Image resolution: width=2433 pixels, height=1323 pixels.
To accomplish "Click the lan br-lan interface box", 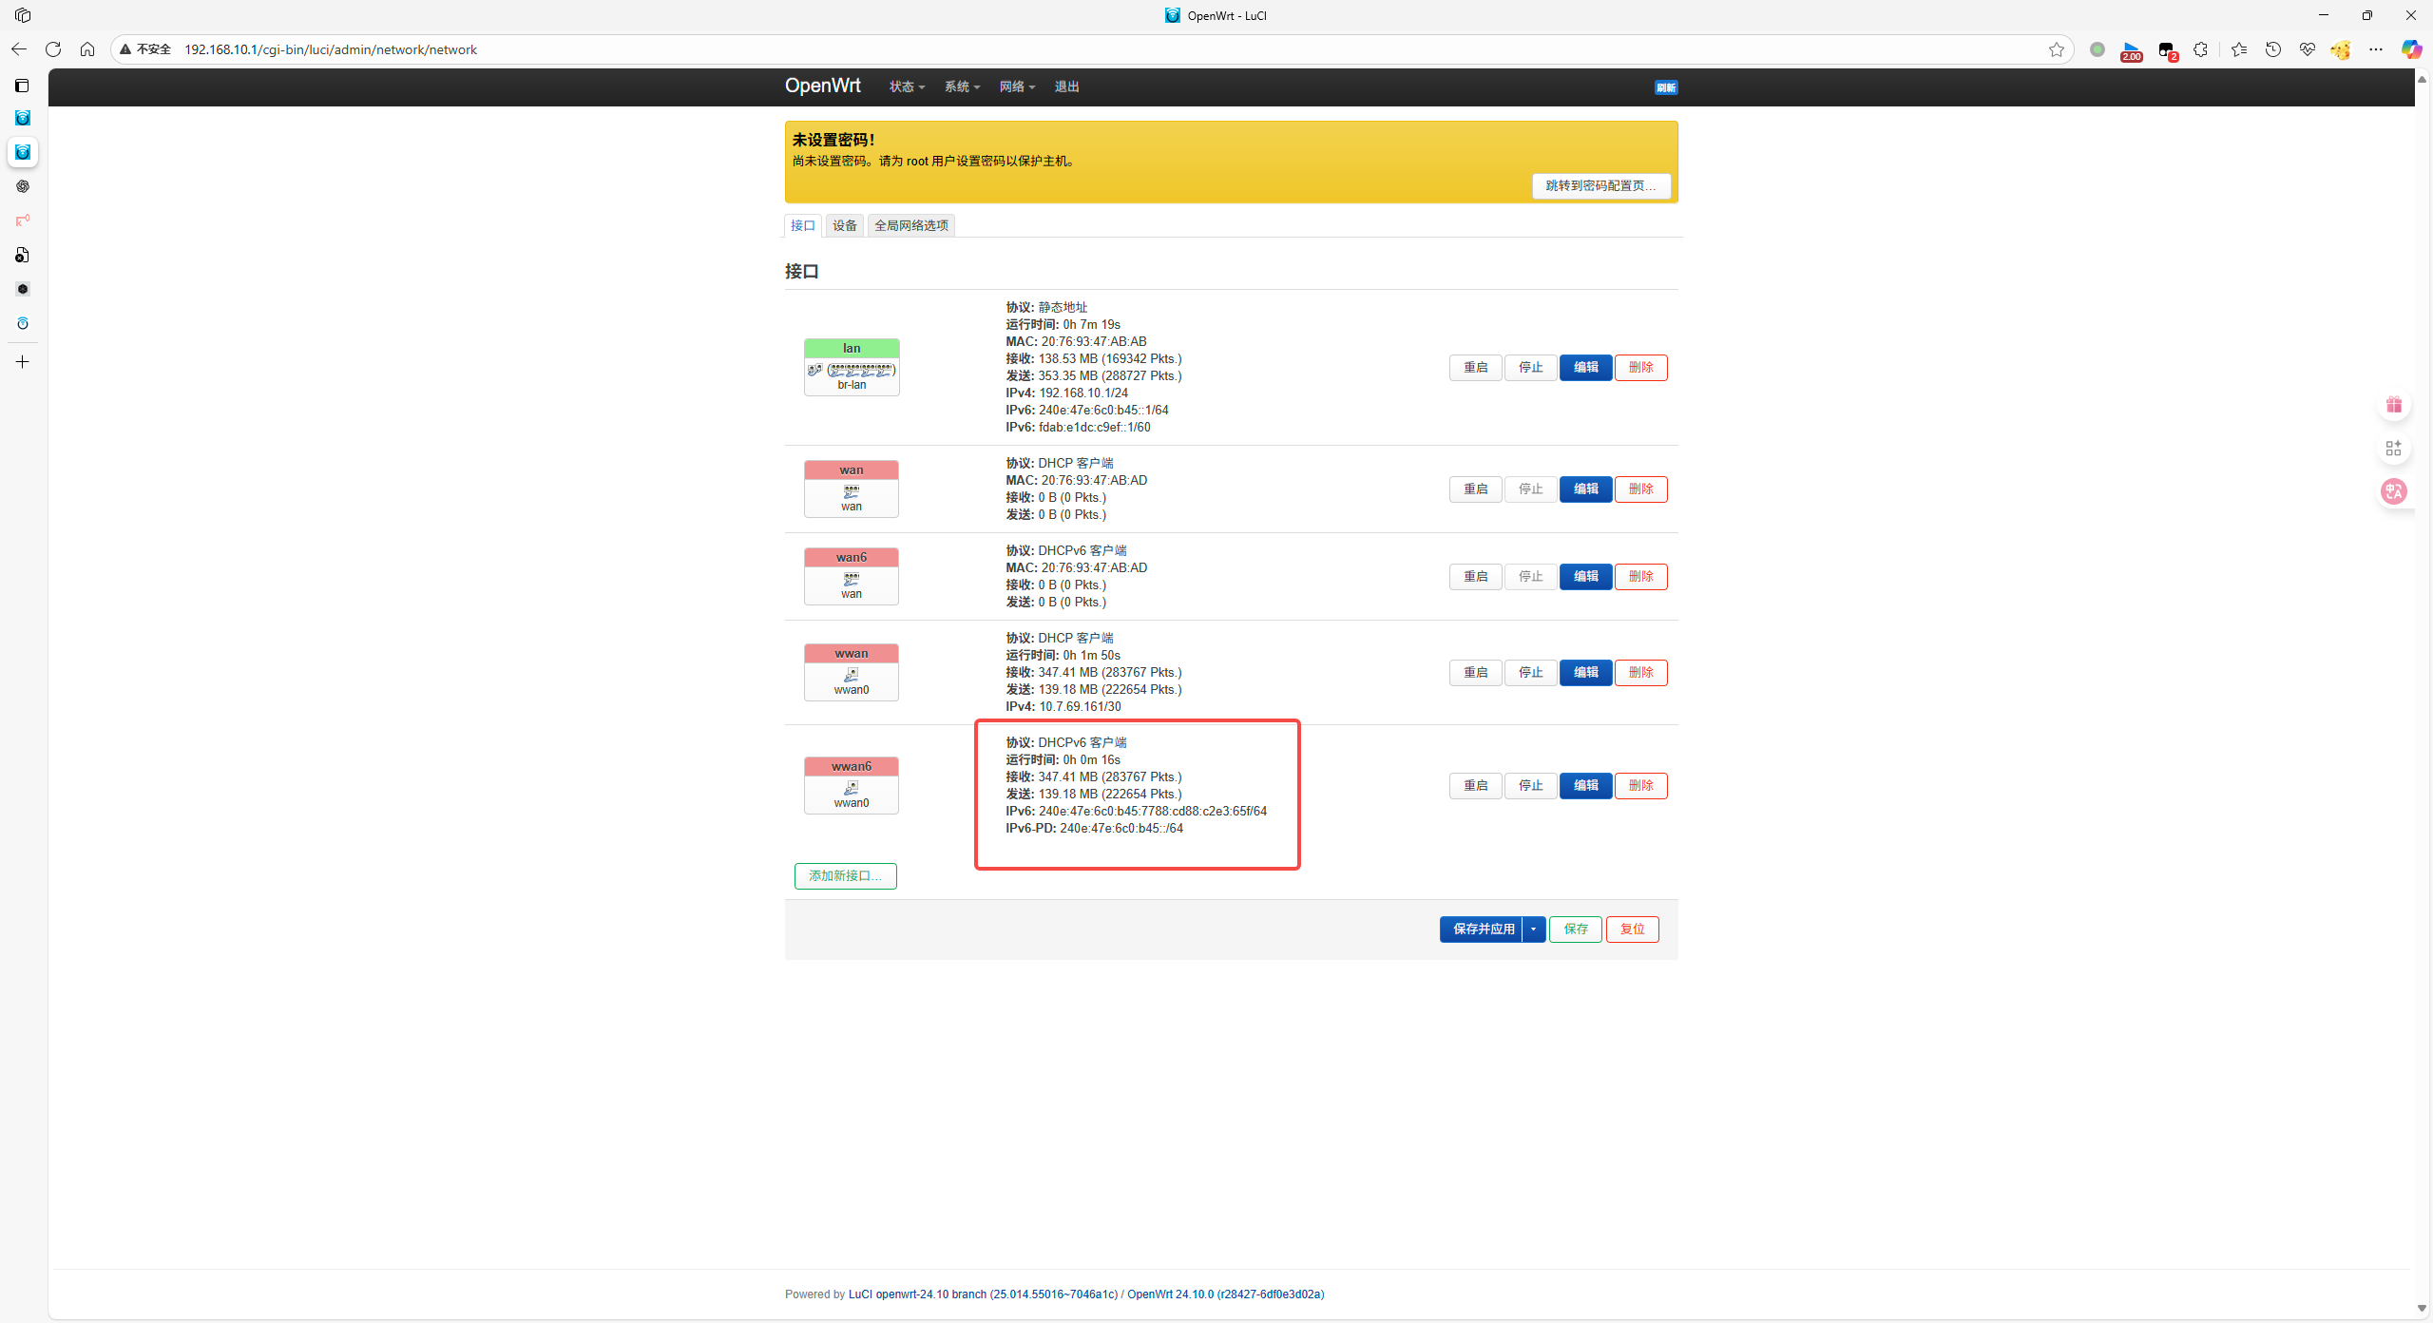I will click(x=852, y=367).
